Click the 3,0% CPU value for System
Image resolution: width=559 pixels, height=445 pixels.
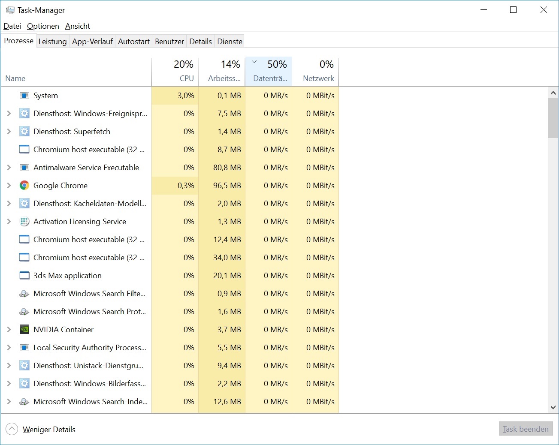186,96
